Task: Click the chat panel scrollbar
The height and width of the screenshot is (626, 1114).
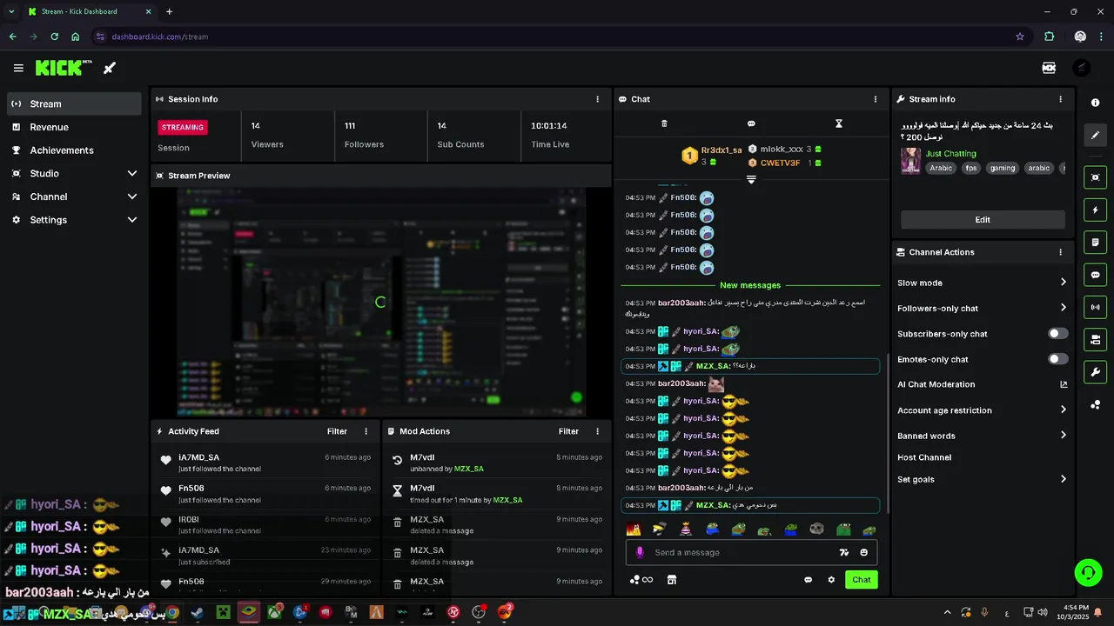Action: 888,432
